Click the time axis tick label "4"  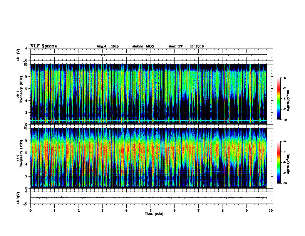coord(126,211)
